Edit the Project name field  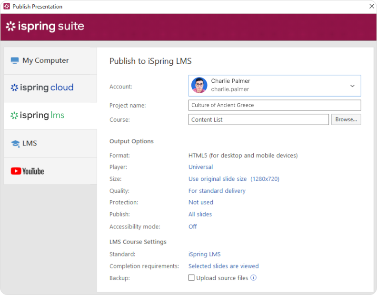coord(275,105)
